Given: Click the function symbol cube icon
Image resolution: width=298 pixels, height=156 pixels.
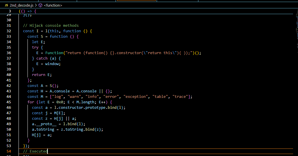Looking at the screenshot, I should pyautogui.click(x=40, y=5).
